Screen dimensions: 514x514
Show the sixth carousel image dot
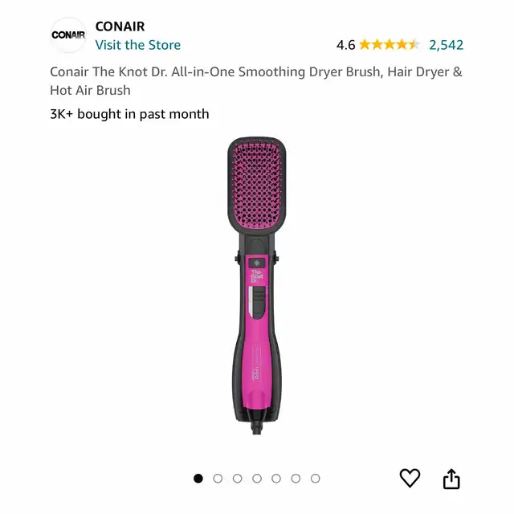tap(296, 479)
